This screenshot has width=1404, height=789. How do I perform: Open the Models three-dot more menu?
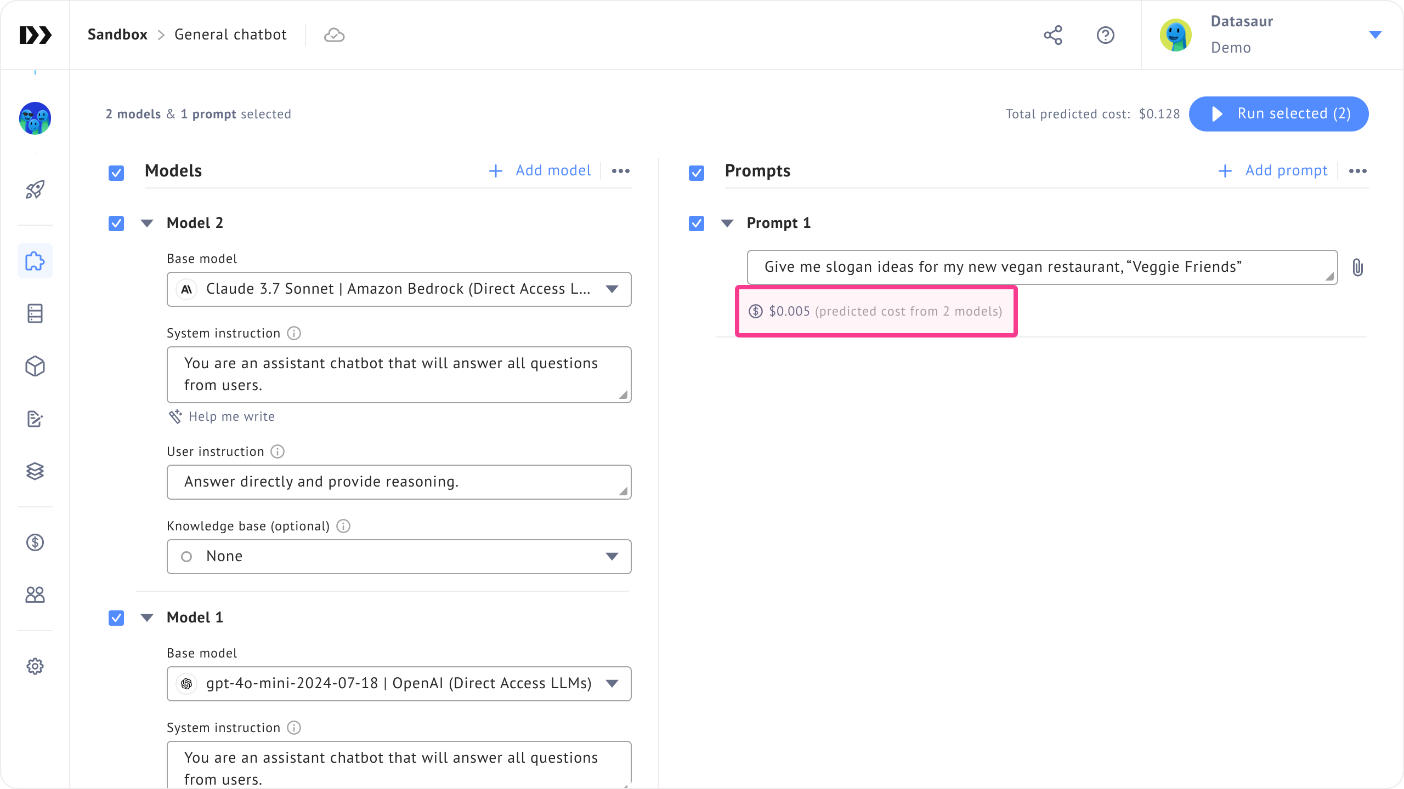pos(620,171)
